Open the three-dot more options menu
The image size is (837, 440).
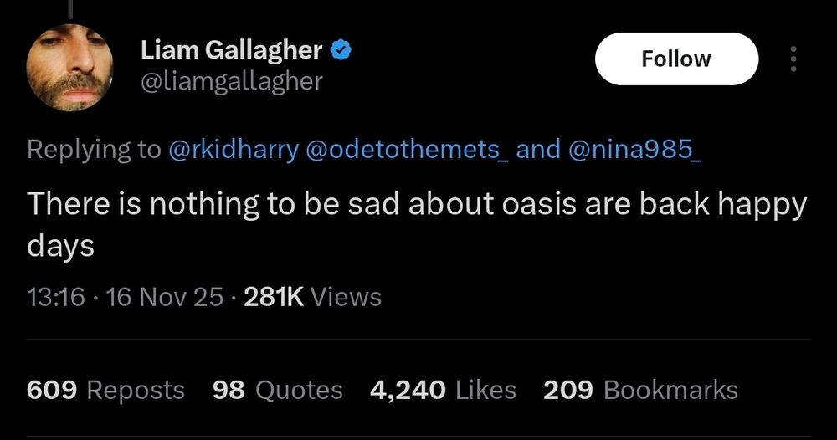click(793, 59)
